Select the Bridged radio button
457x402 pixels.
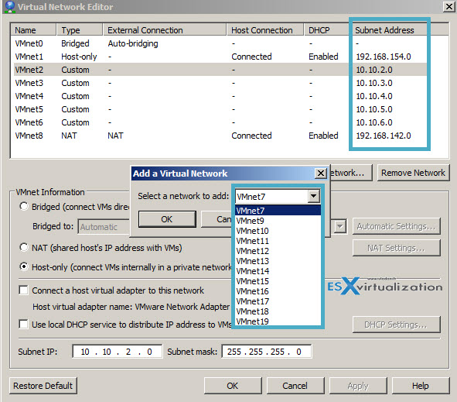click(x=24, y=206)
